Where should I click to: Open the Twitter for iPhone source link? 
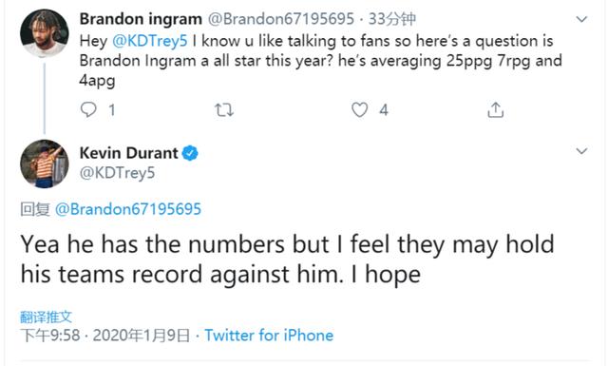[x=269, y=336]
